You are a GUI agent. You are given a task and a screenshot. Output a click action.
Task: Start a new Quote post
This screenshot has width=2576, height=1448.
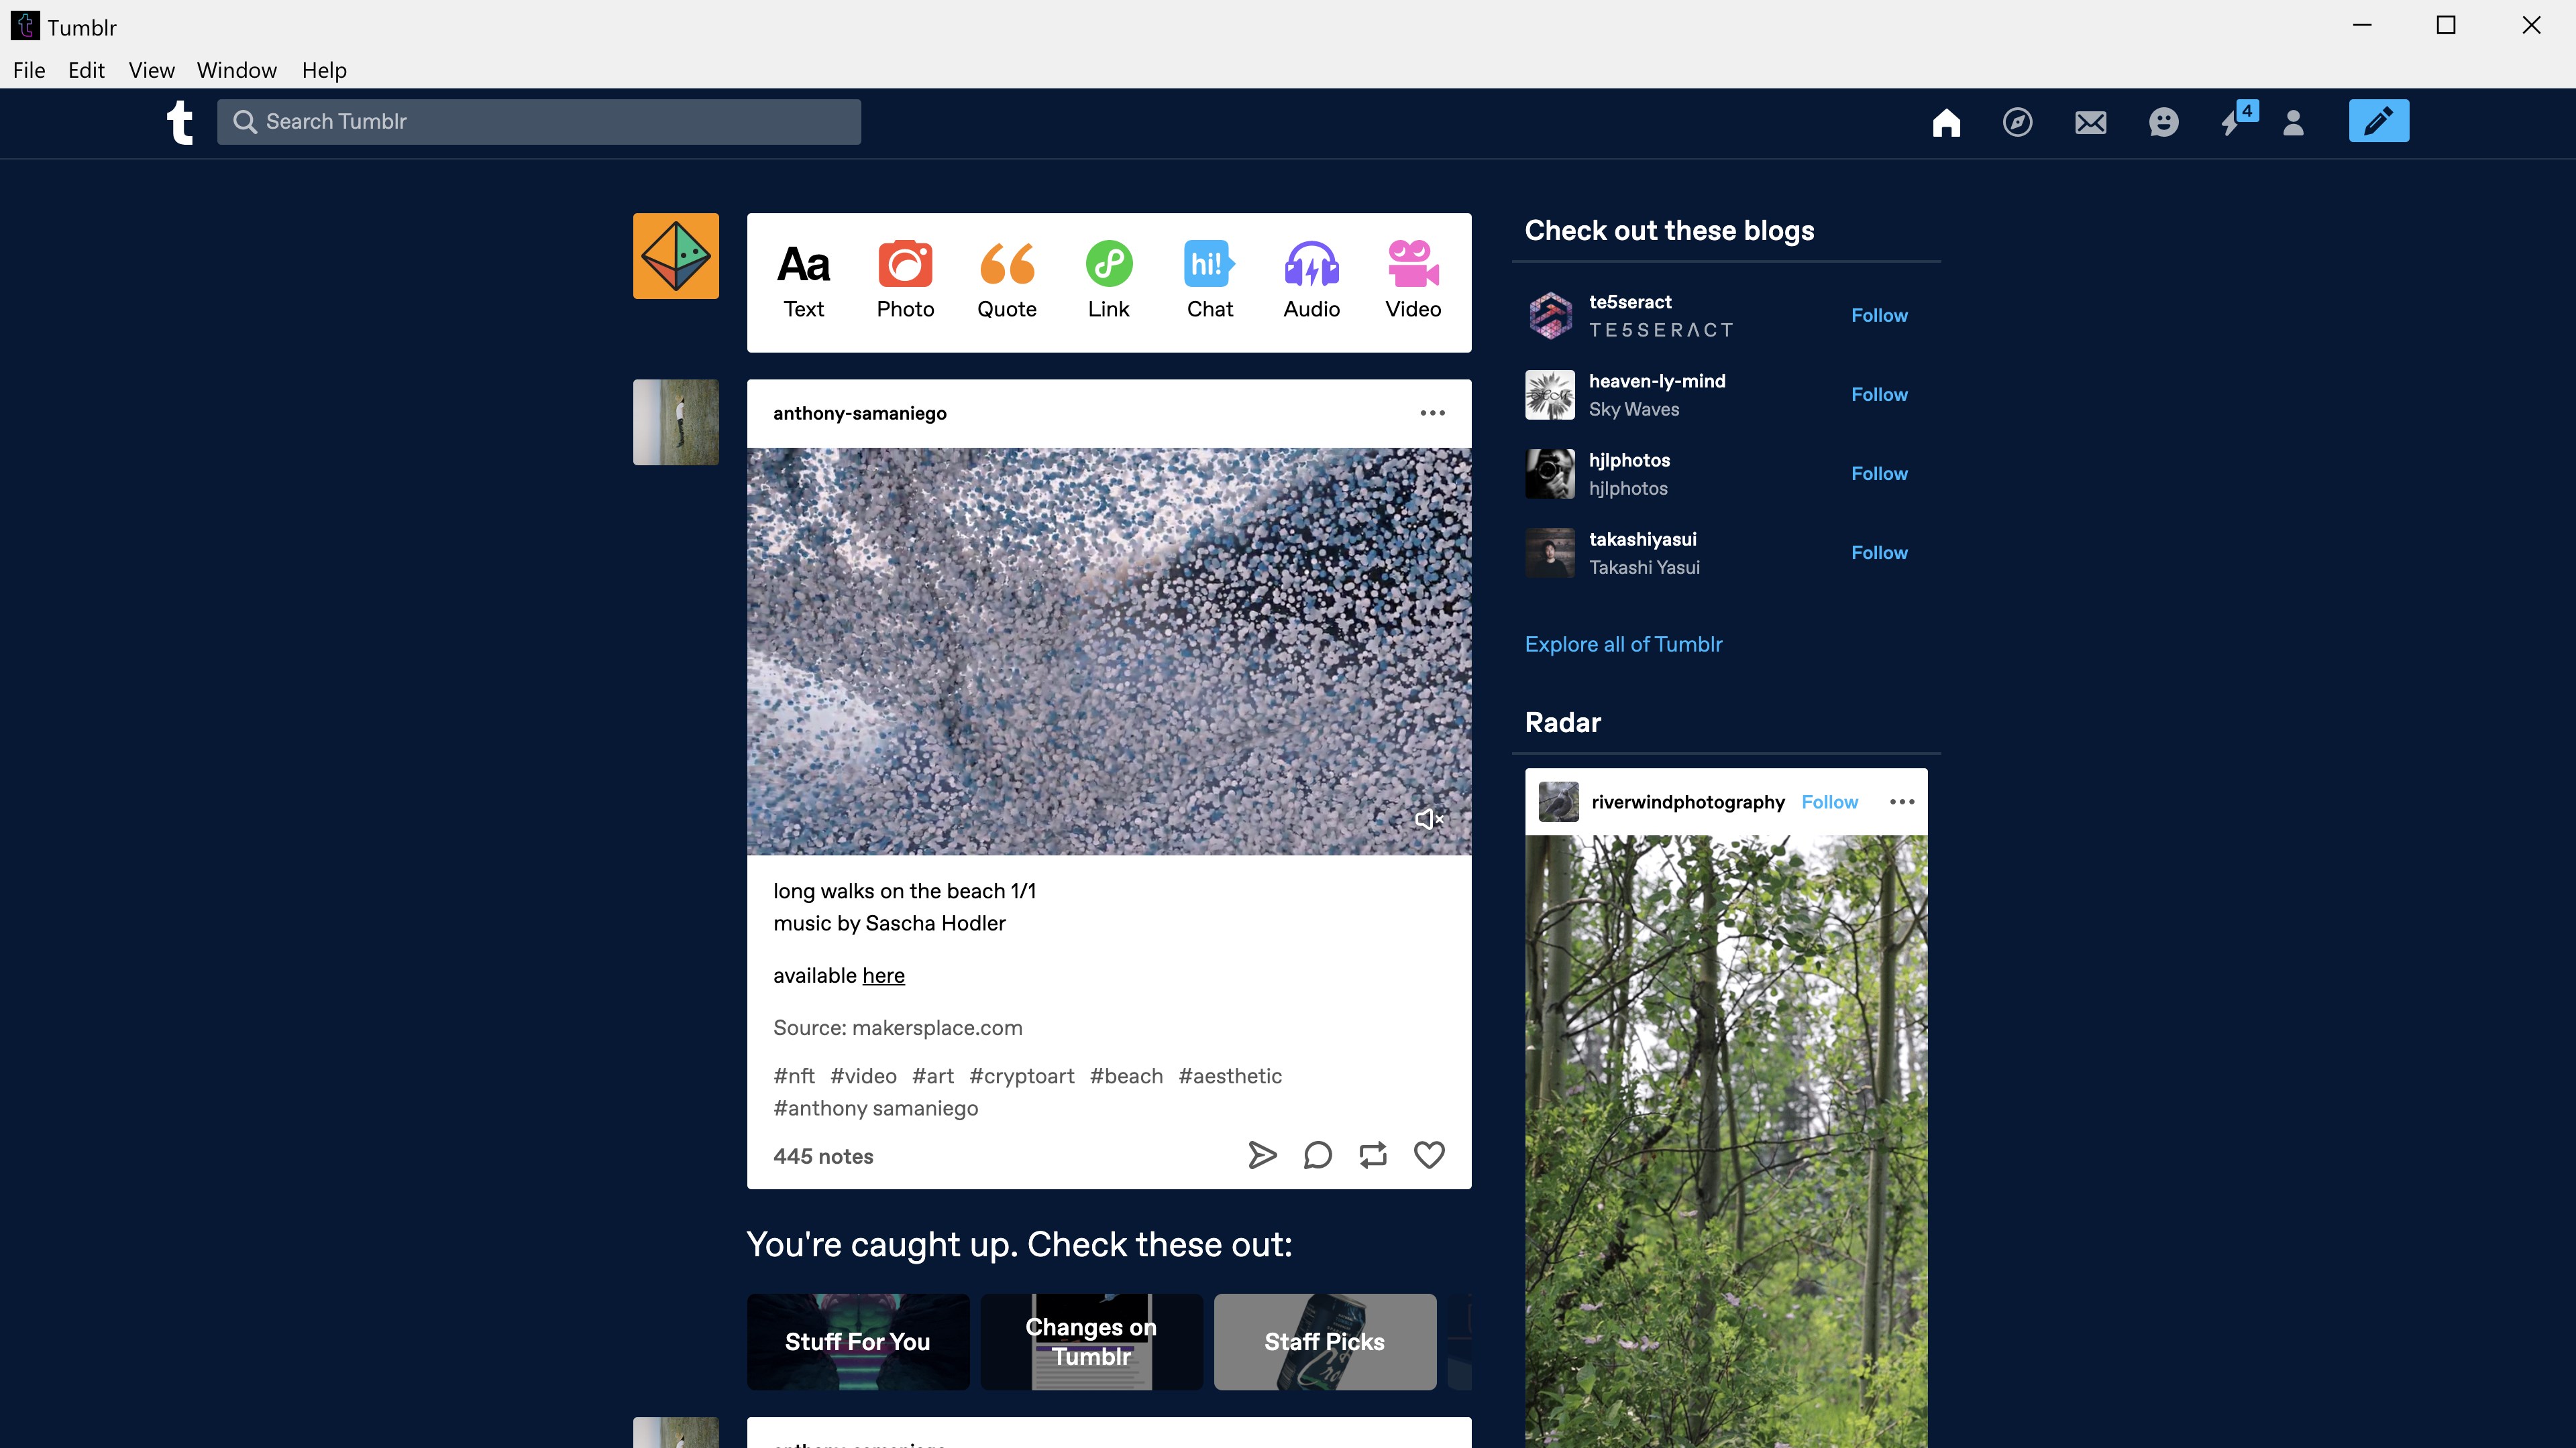point(1007,278)
